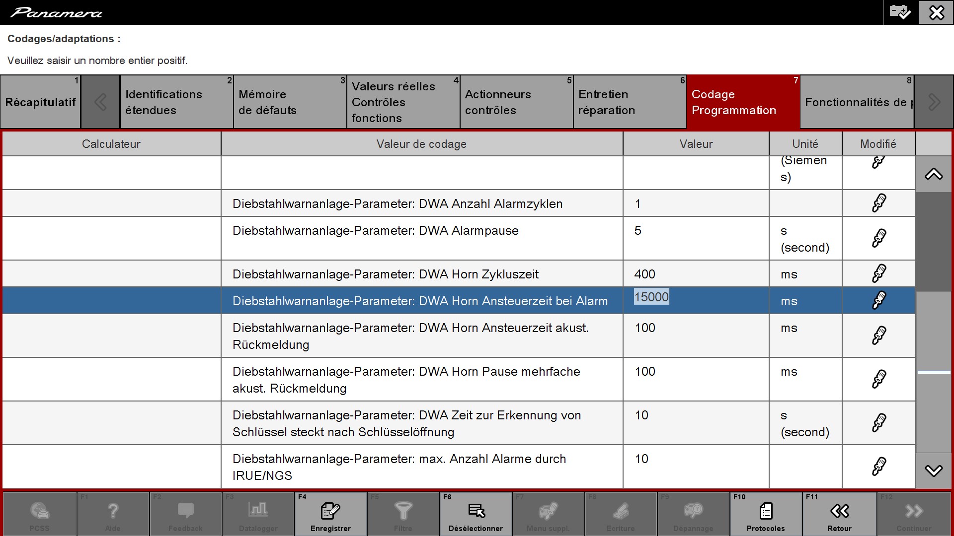Screen dimensions: 954x536
Task: Open the Actionneurs contrôles tab
Action: coord(516,102)
